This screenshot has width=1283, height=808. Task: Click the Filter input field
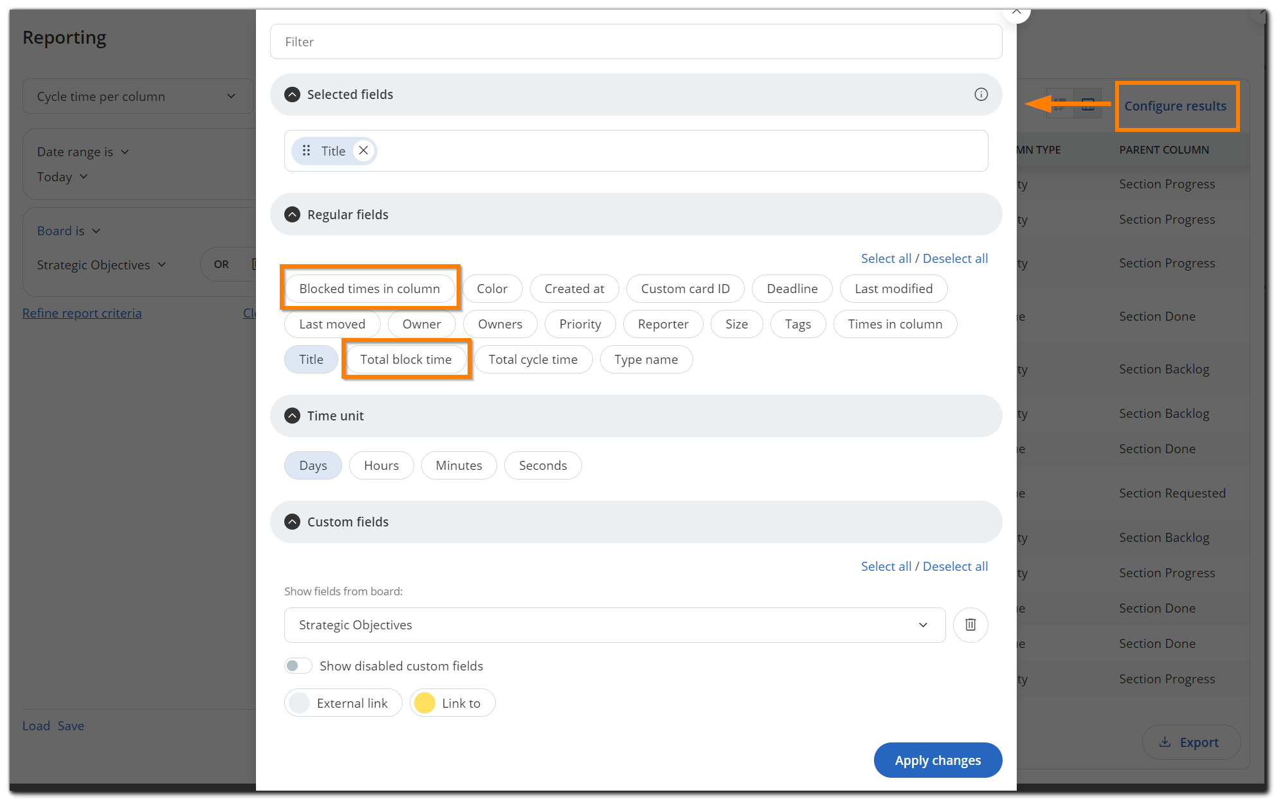coord(636,42)
